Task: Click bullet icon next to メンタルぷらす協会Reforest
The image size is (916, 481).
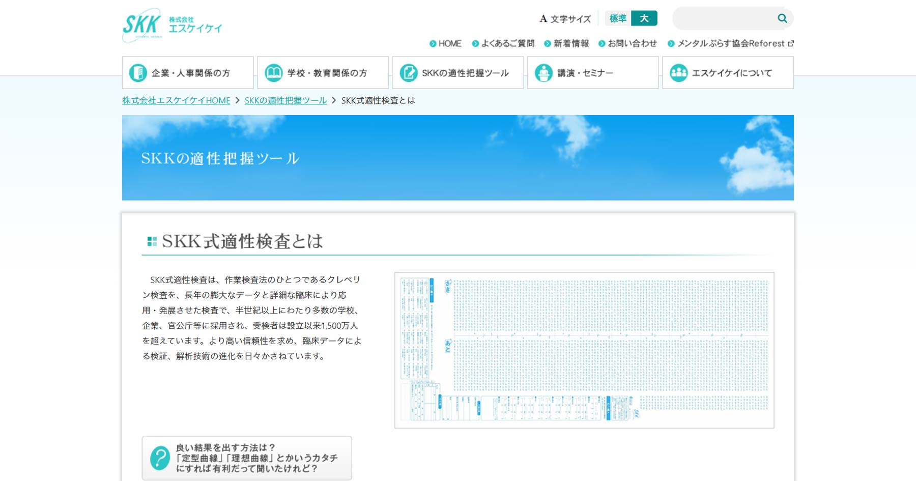Action: [x=671, y=44]
